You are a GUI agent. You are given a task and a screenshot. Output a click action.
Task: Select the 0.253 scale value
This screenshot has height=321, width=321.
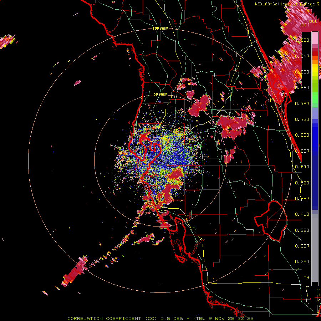[302, 262]
